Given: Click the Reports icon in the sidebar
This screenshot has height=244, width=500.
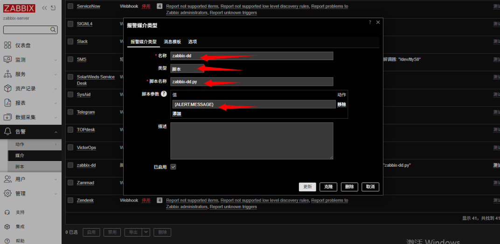Looking at the screenshot, I should [x=7, y=103].
